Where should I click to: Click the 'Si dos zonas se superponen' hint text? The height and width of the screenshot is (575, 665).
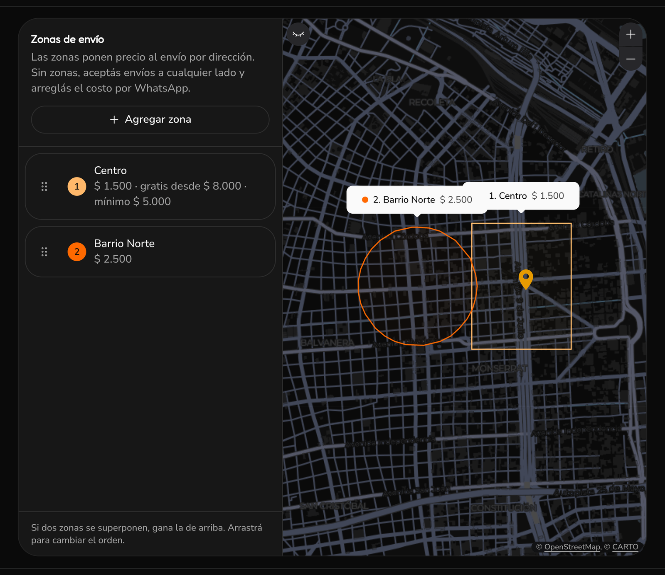tap(147, 534)
